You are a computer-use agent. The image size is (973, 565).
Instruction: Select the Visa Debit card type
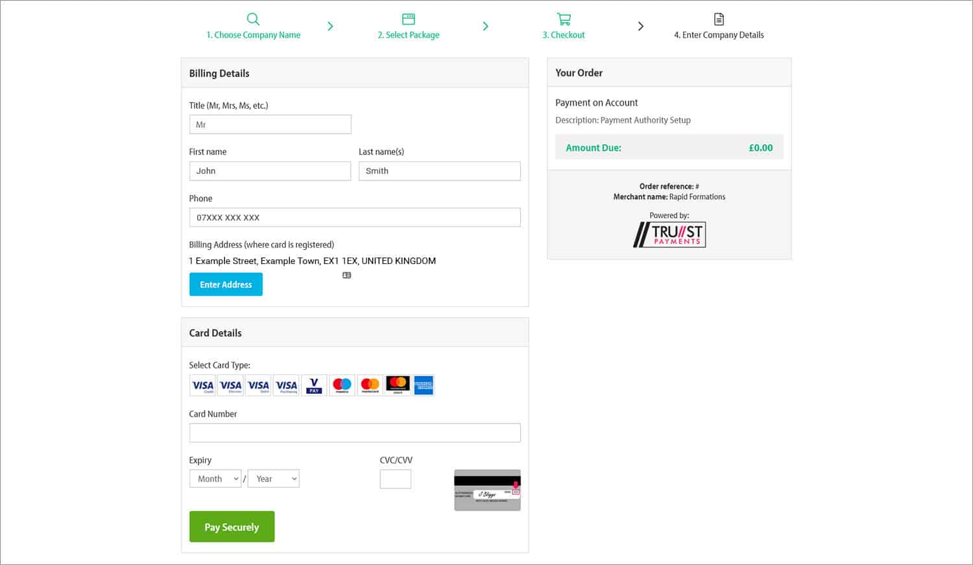coord(258,385)
